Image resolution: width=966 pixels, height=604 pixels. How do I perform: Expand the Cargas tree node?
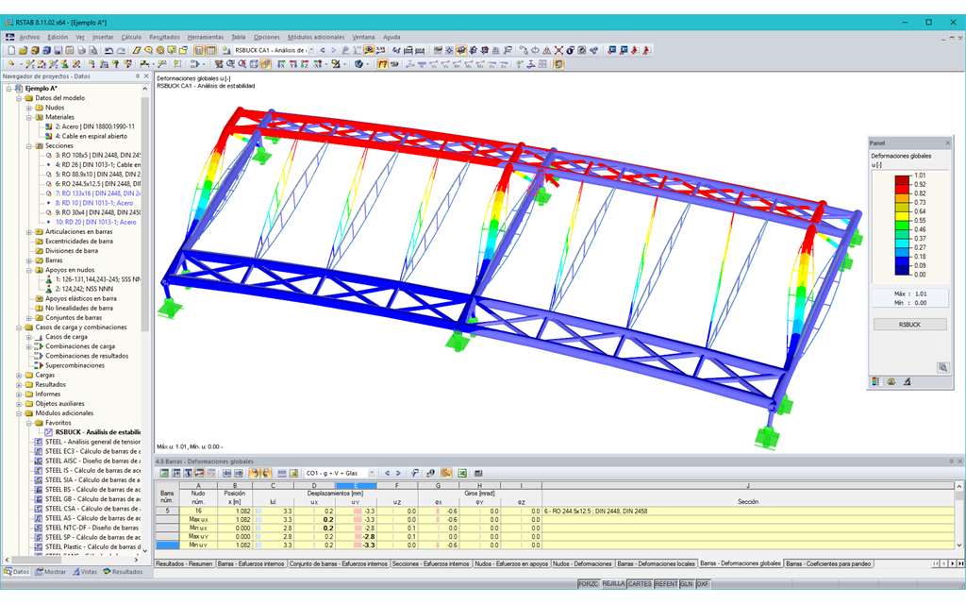[x=19, y=376]
